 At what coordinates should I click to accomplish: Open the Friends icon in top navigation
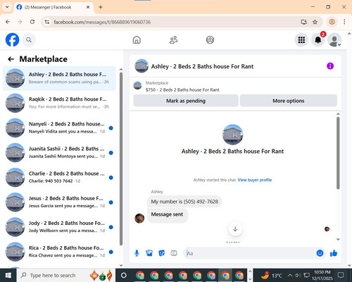pyautogui.click(x=173, y=40)
